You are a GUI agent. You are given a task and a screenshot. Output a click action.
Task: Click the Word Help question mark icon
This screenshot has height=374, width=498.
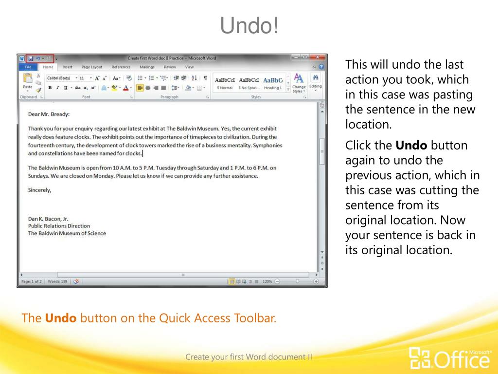(321, 67)
